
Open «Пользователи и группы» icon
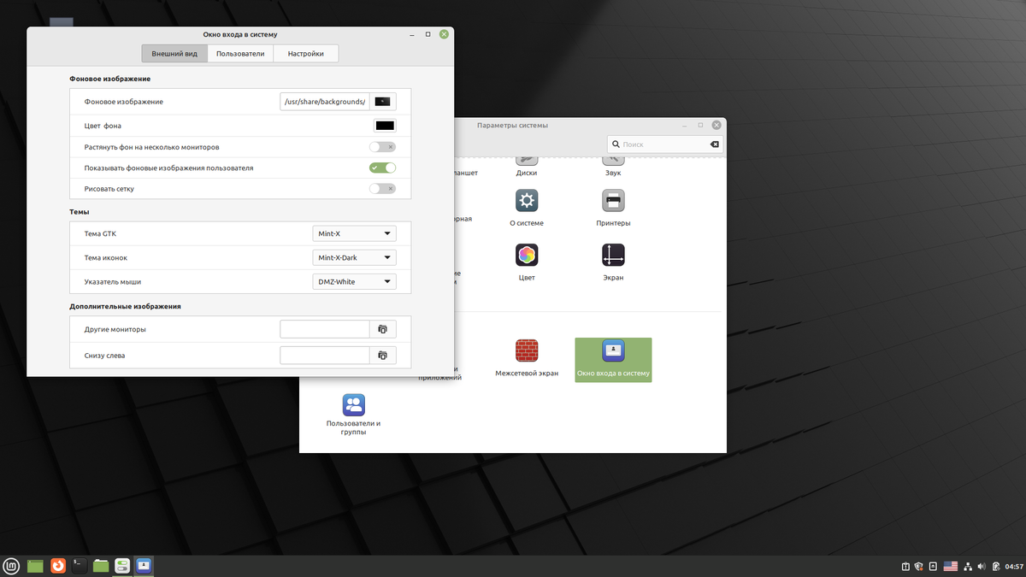(x=354, y=405)
